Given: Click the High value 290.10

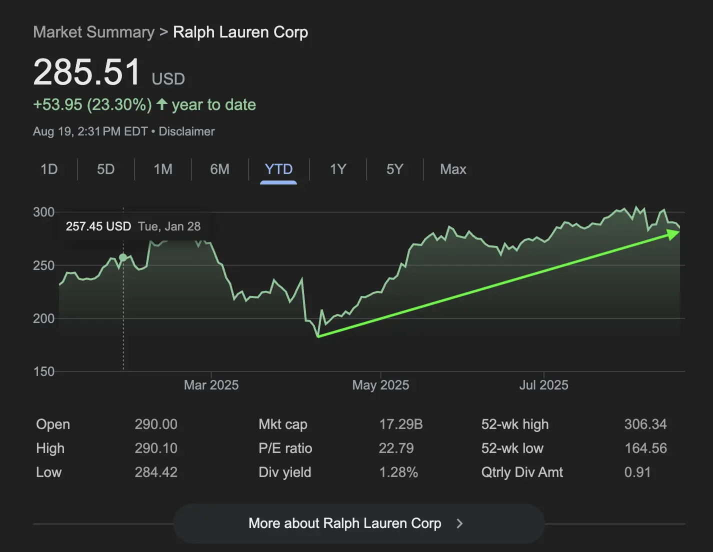Looking at the screenshot, I should tap(156, 448).
